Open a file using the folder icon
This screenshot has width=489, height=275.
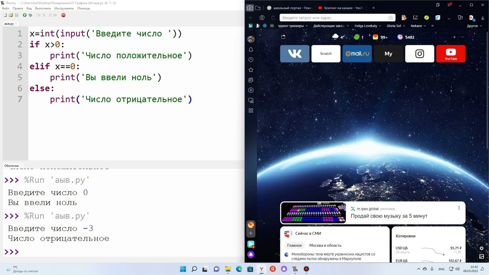click(x=11, y=15)
